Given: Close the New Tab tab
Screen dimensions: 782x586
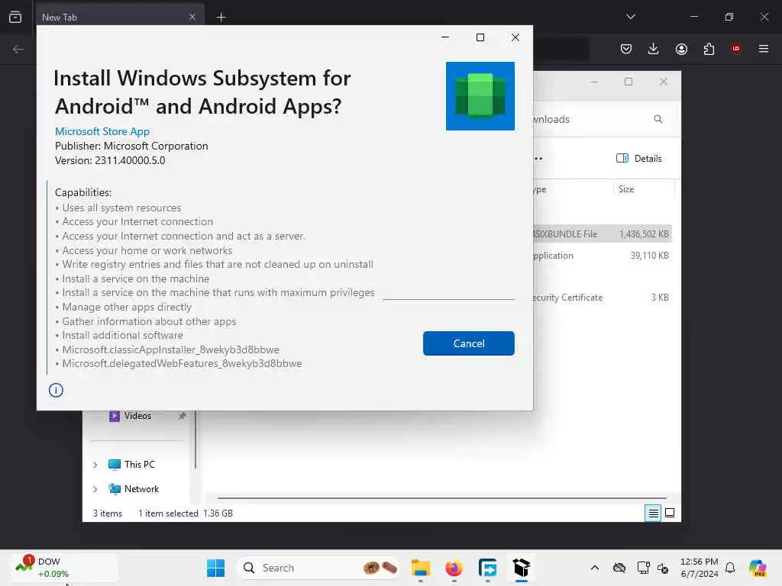Looking at the screenshot, I should pos(192,17).
